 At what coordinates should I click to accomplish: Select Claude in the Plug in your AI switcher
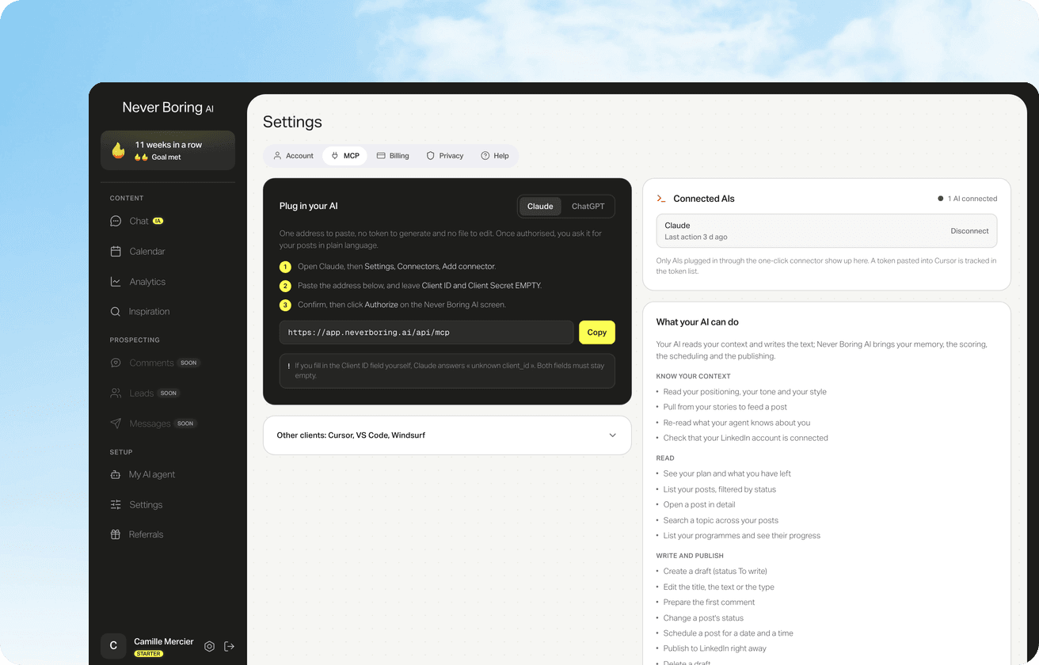click(x=540, y=207)
